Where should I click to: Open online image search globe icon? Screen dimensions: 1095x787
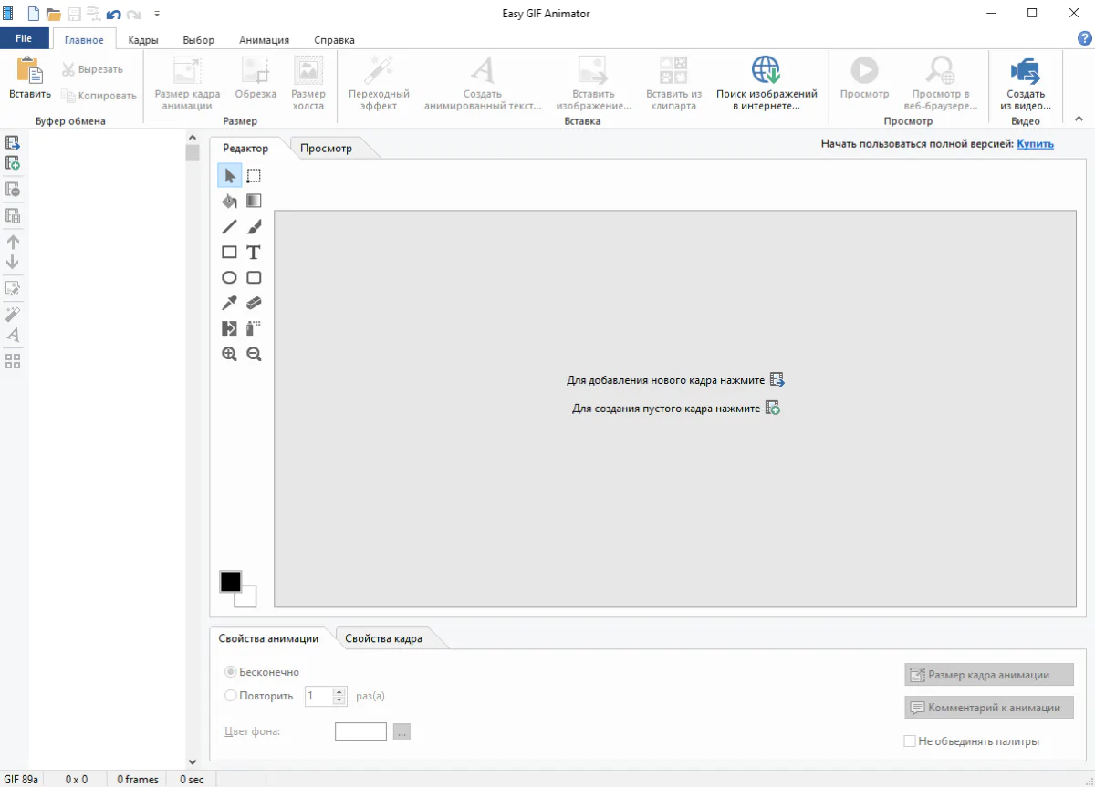tap(766, 70)
